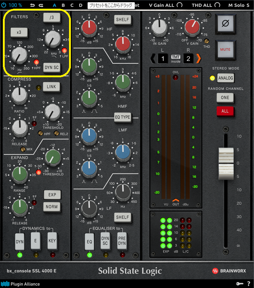The height and width of the screenshot is (288, 254).
Task: Click the HMF green Q knob
Action: pos(89,98)
